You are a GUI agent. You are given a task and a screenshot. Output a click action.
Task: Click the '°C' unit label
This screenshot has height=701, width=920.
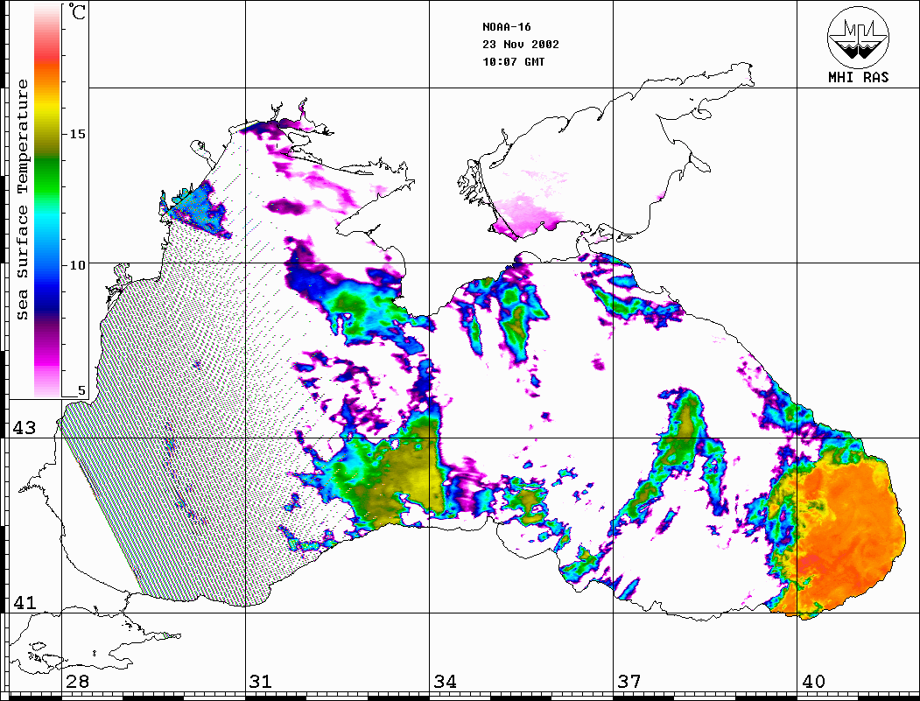[77, 11]
